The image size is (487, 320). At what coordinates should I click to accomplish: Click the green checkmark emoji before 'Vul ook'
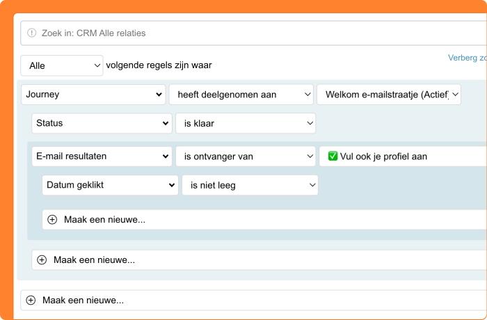click(333, 156)
